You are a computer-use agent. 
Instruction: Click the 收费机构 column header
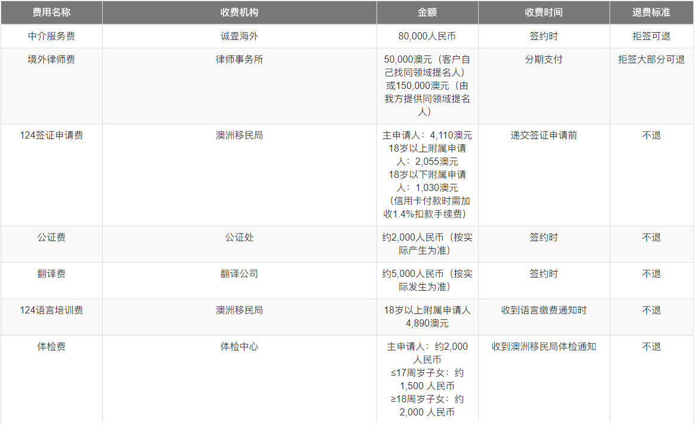(240, 13)
